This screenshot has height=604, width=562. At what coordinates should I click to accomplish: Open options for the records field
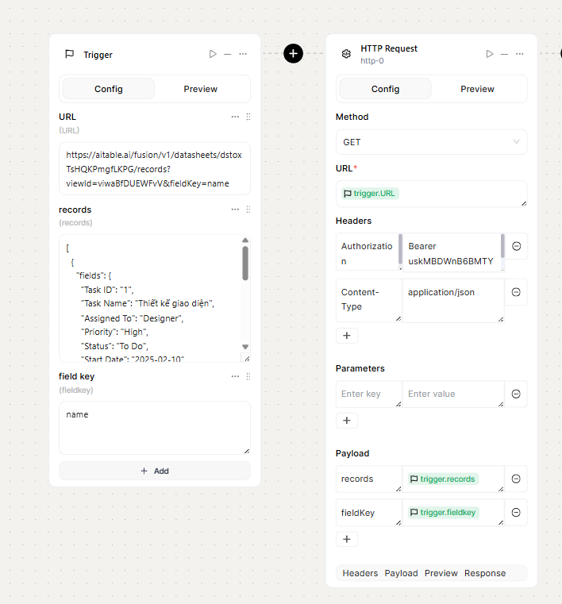pos(235,210)
